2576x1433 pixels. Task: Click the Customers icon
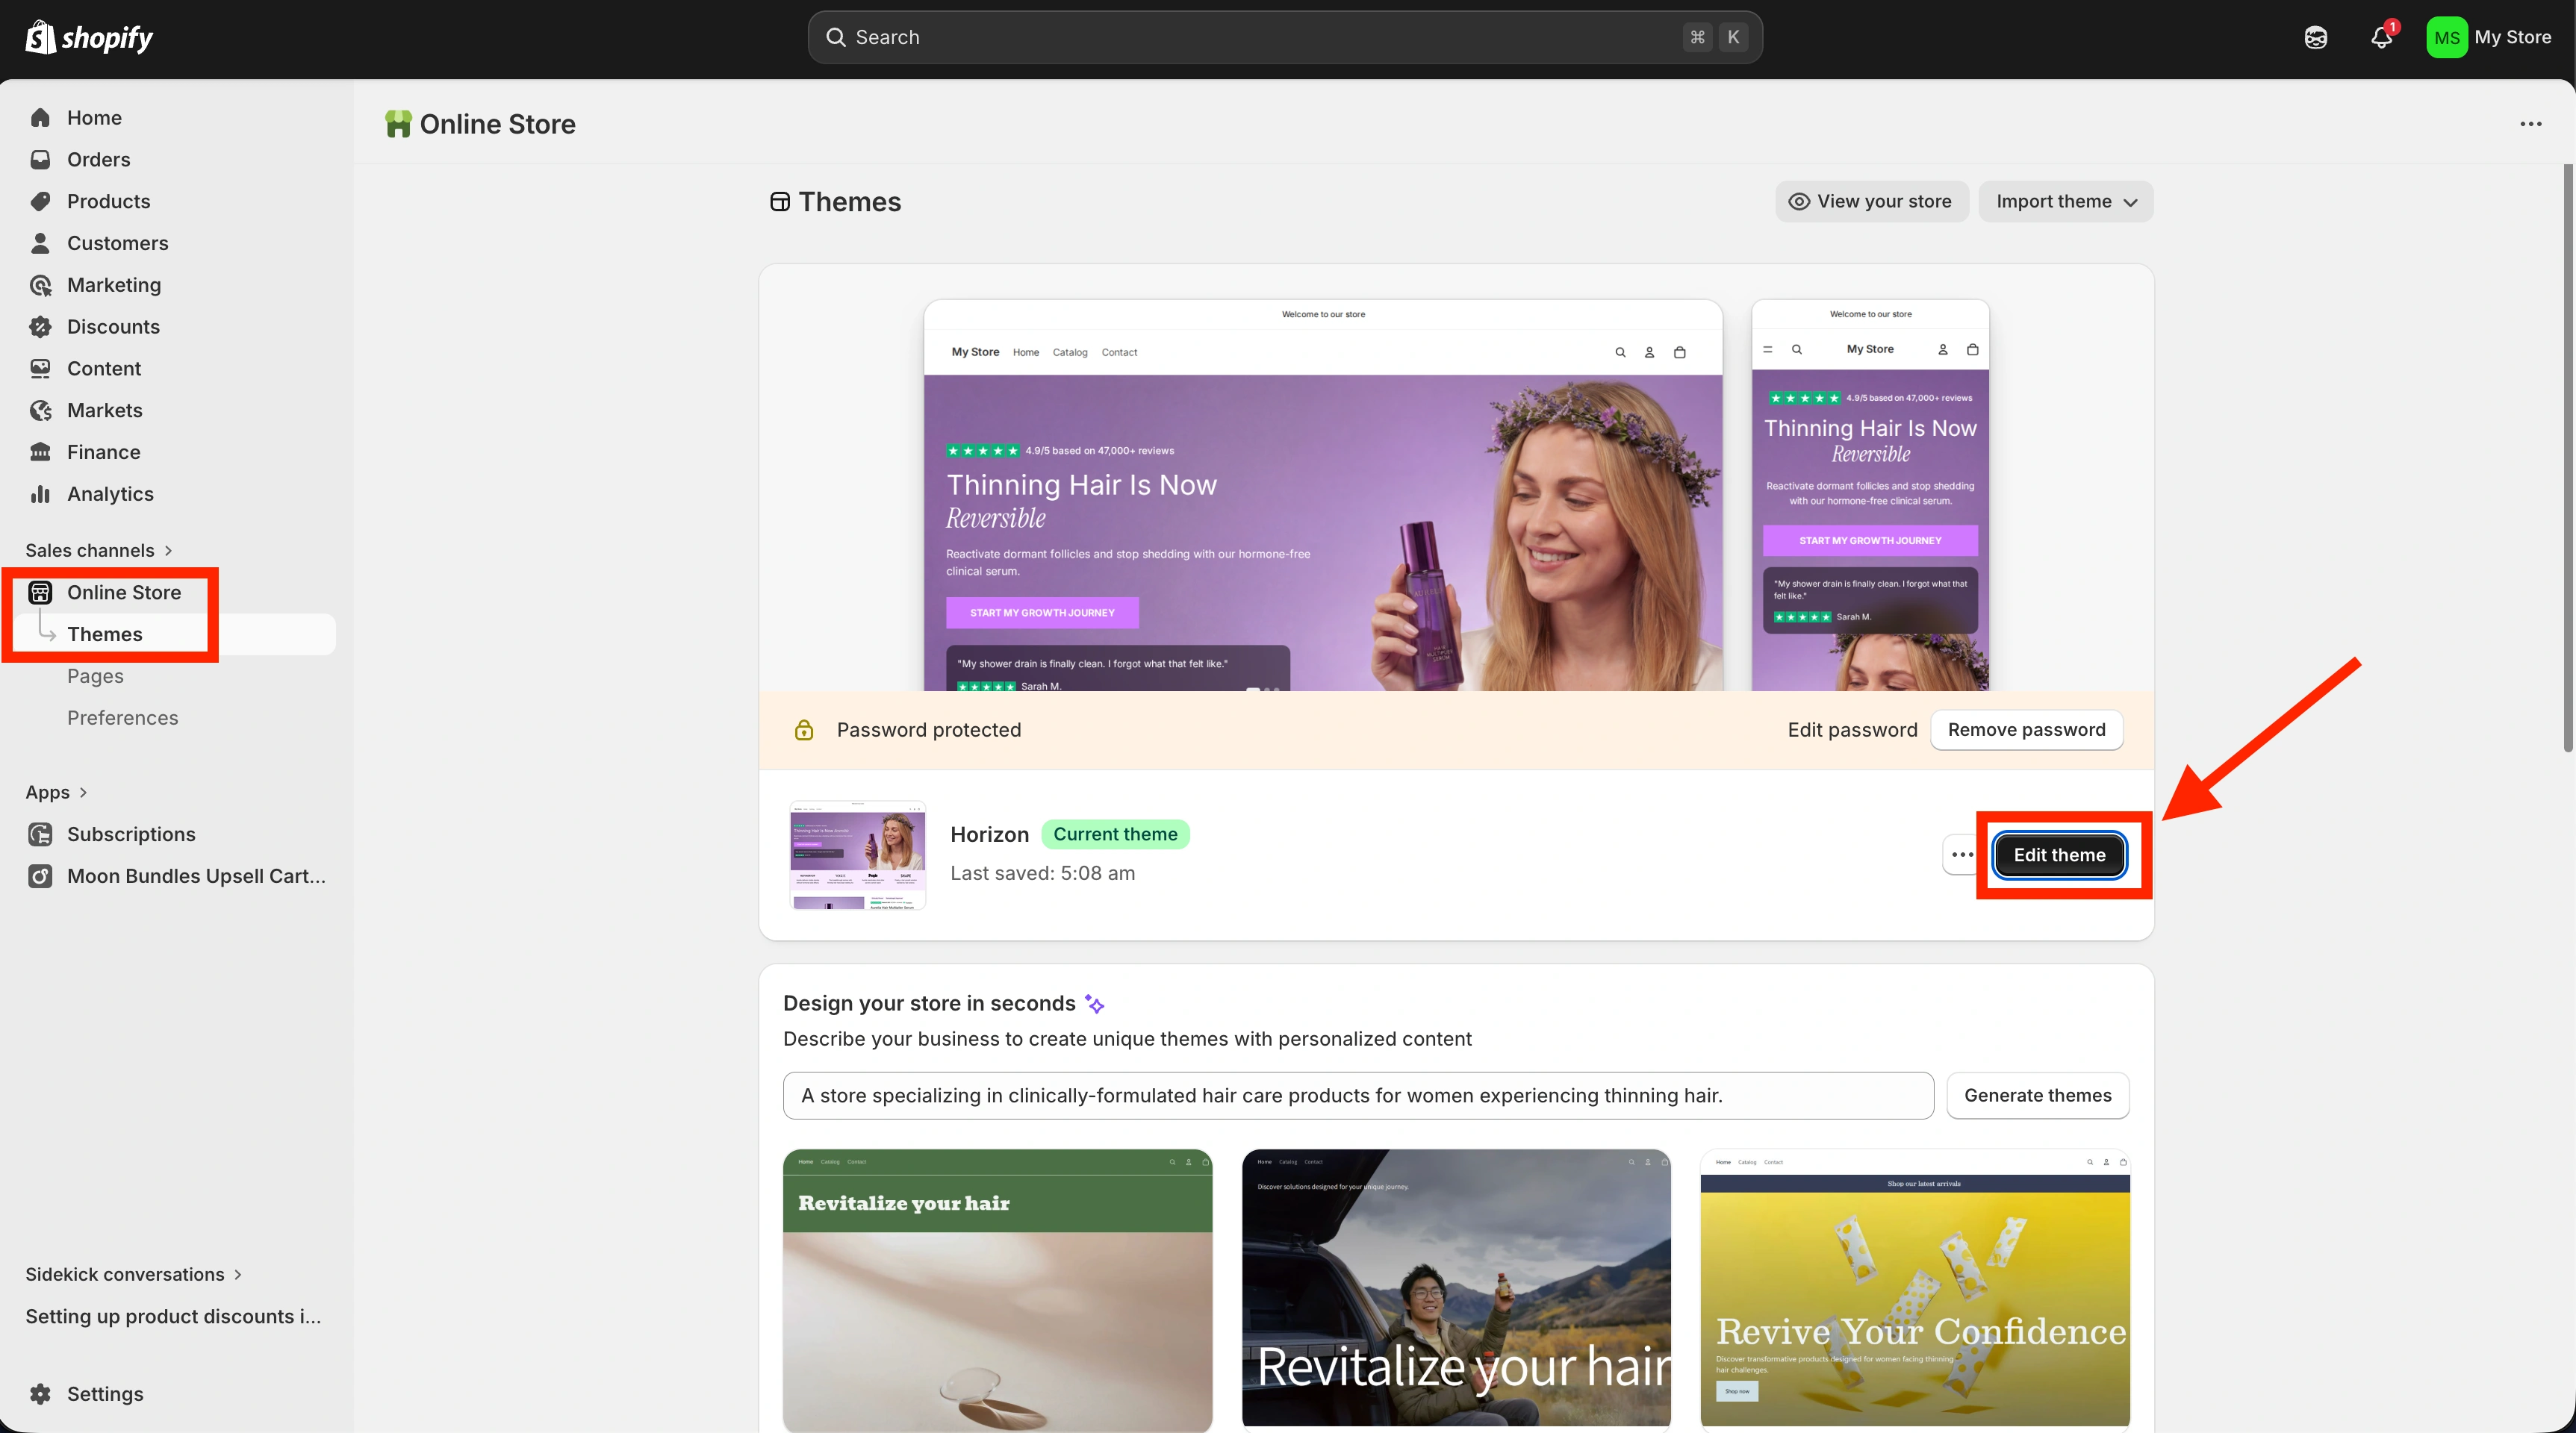(40, 243)
